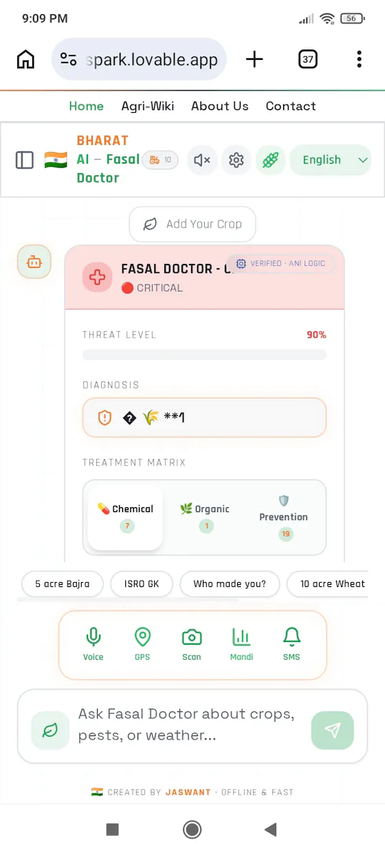Click the Threat Level progress bar
Screen dimensions: 385x855
(204, 355)
